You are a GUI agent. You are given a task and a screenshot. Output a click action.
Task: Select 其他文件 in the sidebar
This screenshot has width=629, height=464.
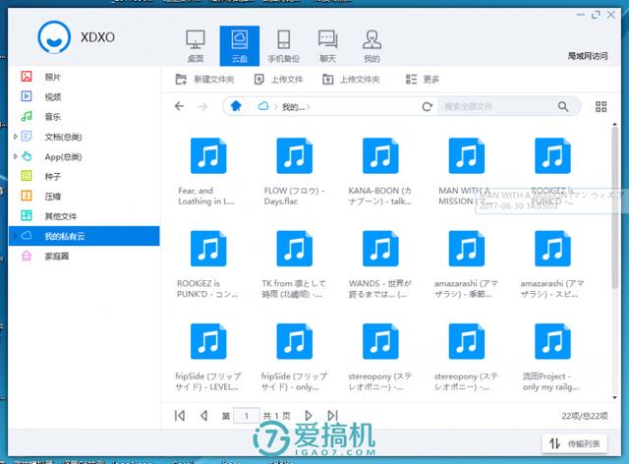85,216
